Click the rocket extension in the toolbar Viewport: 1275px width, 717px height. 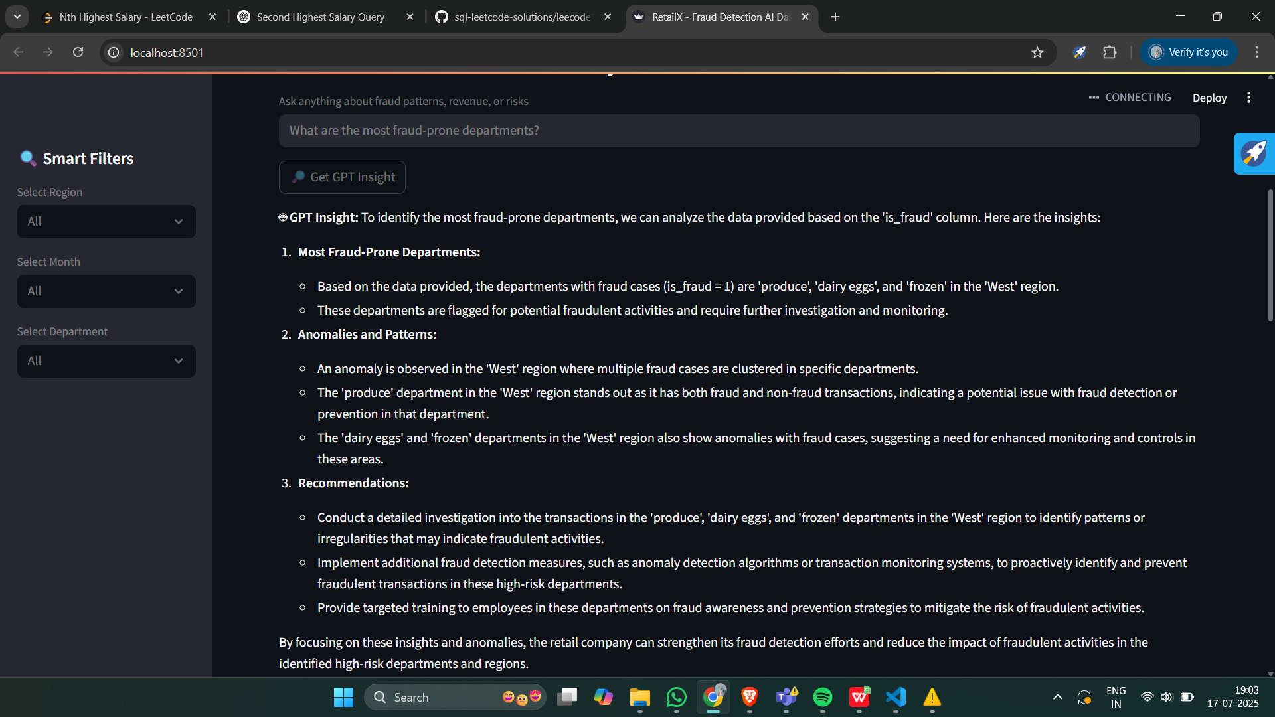(x=1079, y=52)
